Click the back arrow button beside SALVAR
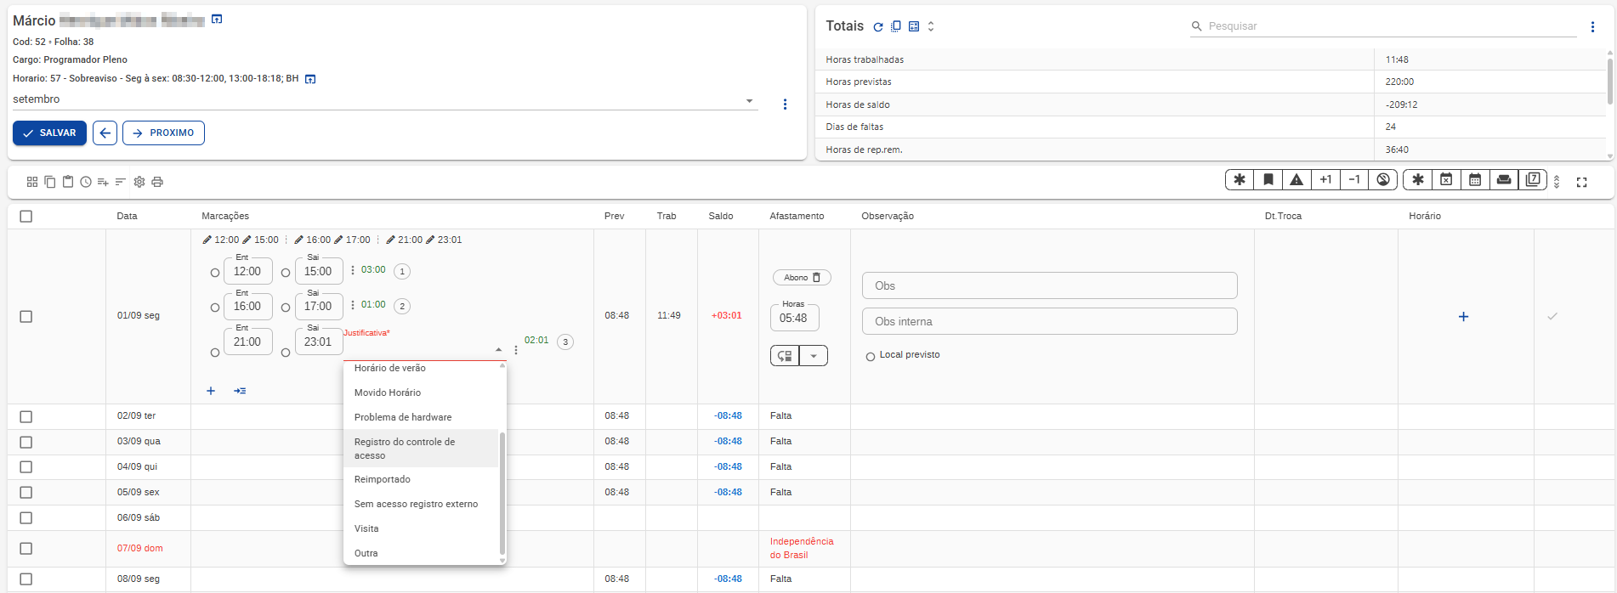1617x593 pixels. coord(105,133)
